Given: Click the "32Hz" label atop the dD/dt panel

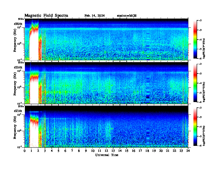Looking at the screenshot, I should pyautogui.click(x=21, y=62).
